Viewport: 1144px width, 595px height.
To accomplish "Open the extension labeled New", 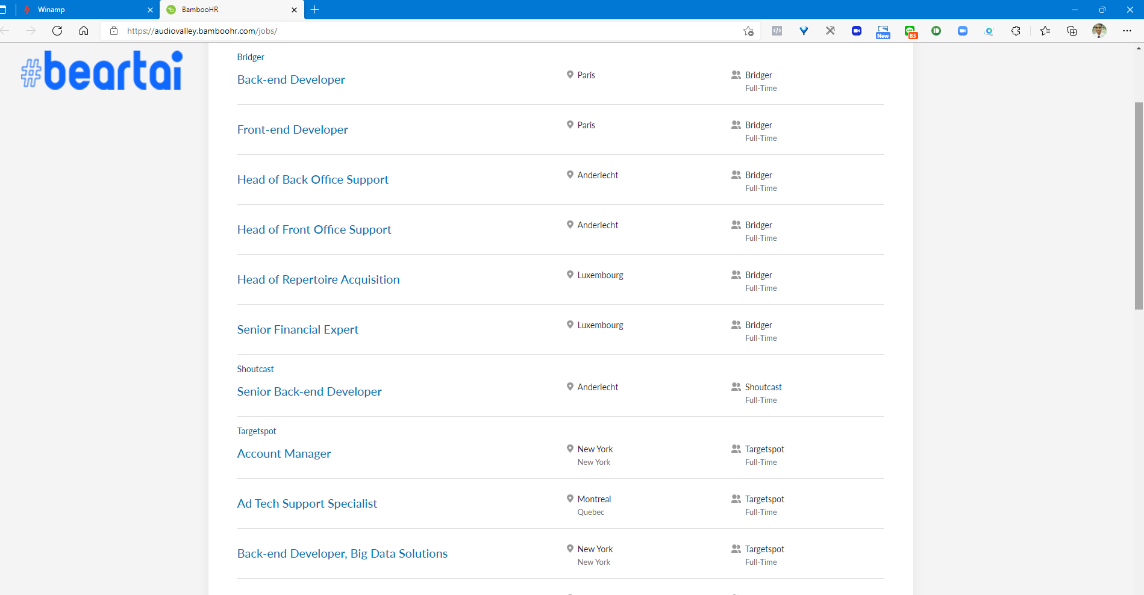I will (x=883, y=31).
